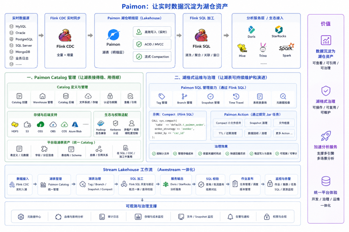Click the SQL Server data source entry
Screen dimensions: 349x232
coord(21,45)
